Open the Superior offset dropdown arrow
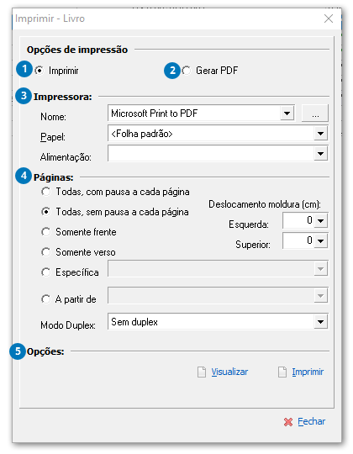Image resolution: width=353 pixels, height=454 pixels. click(320, 241)
